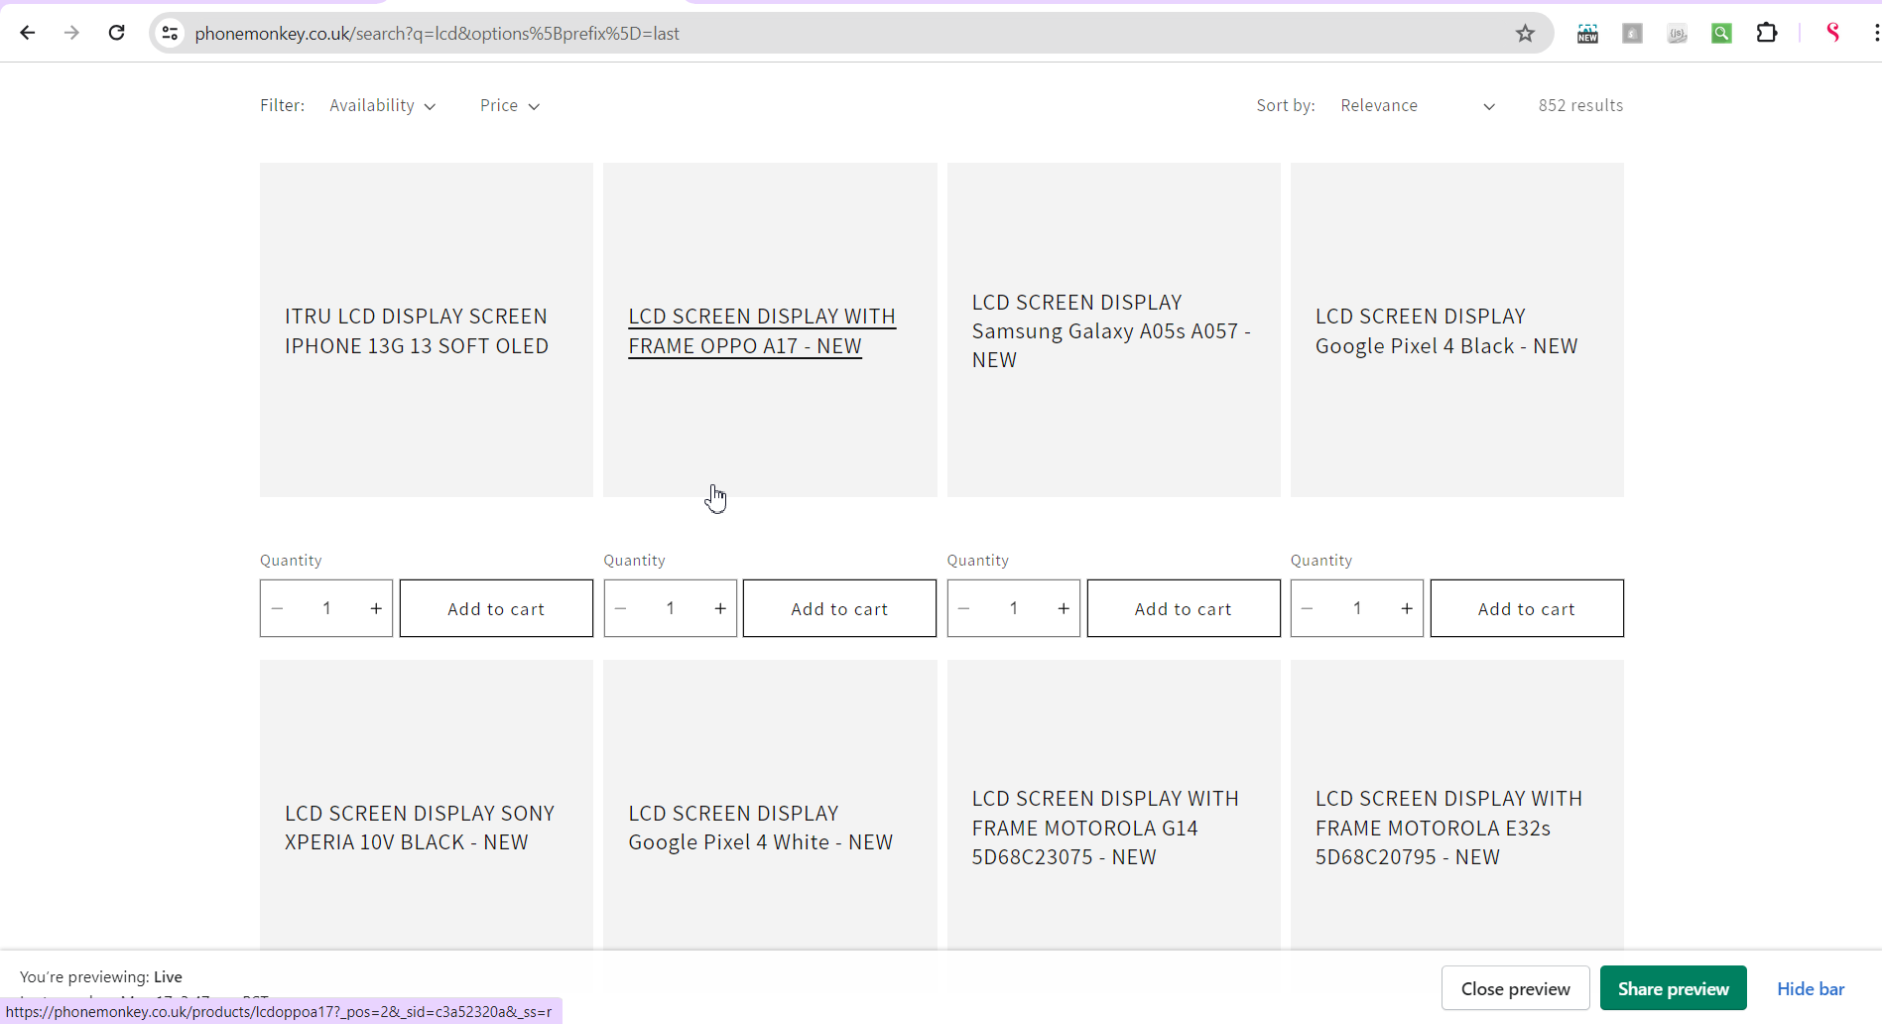Open Google Pixel 4 Black display product
This screenshot has width=1882, height=1024.
coord(1446,330)
